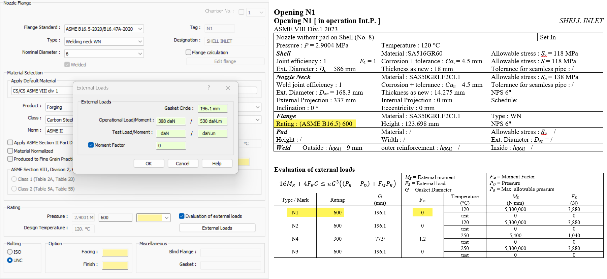Open the Norm ASME II dropdown

point(59,131)
